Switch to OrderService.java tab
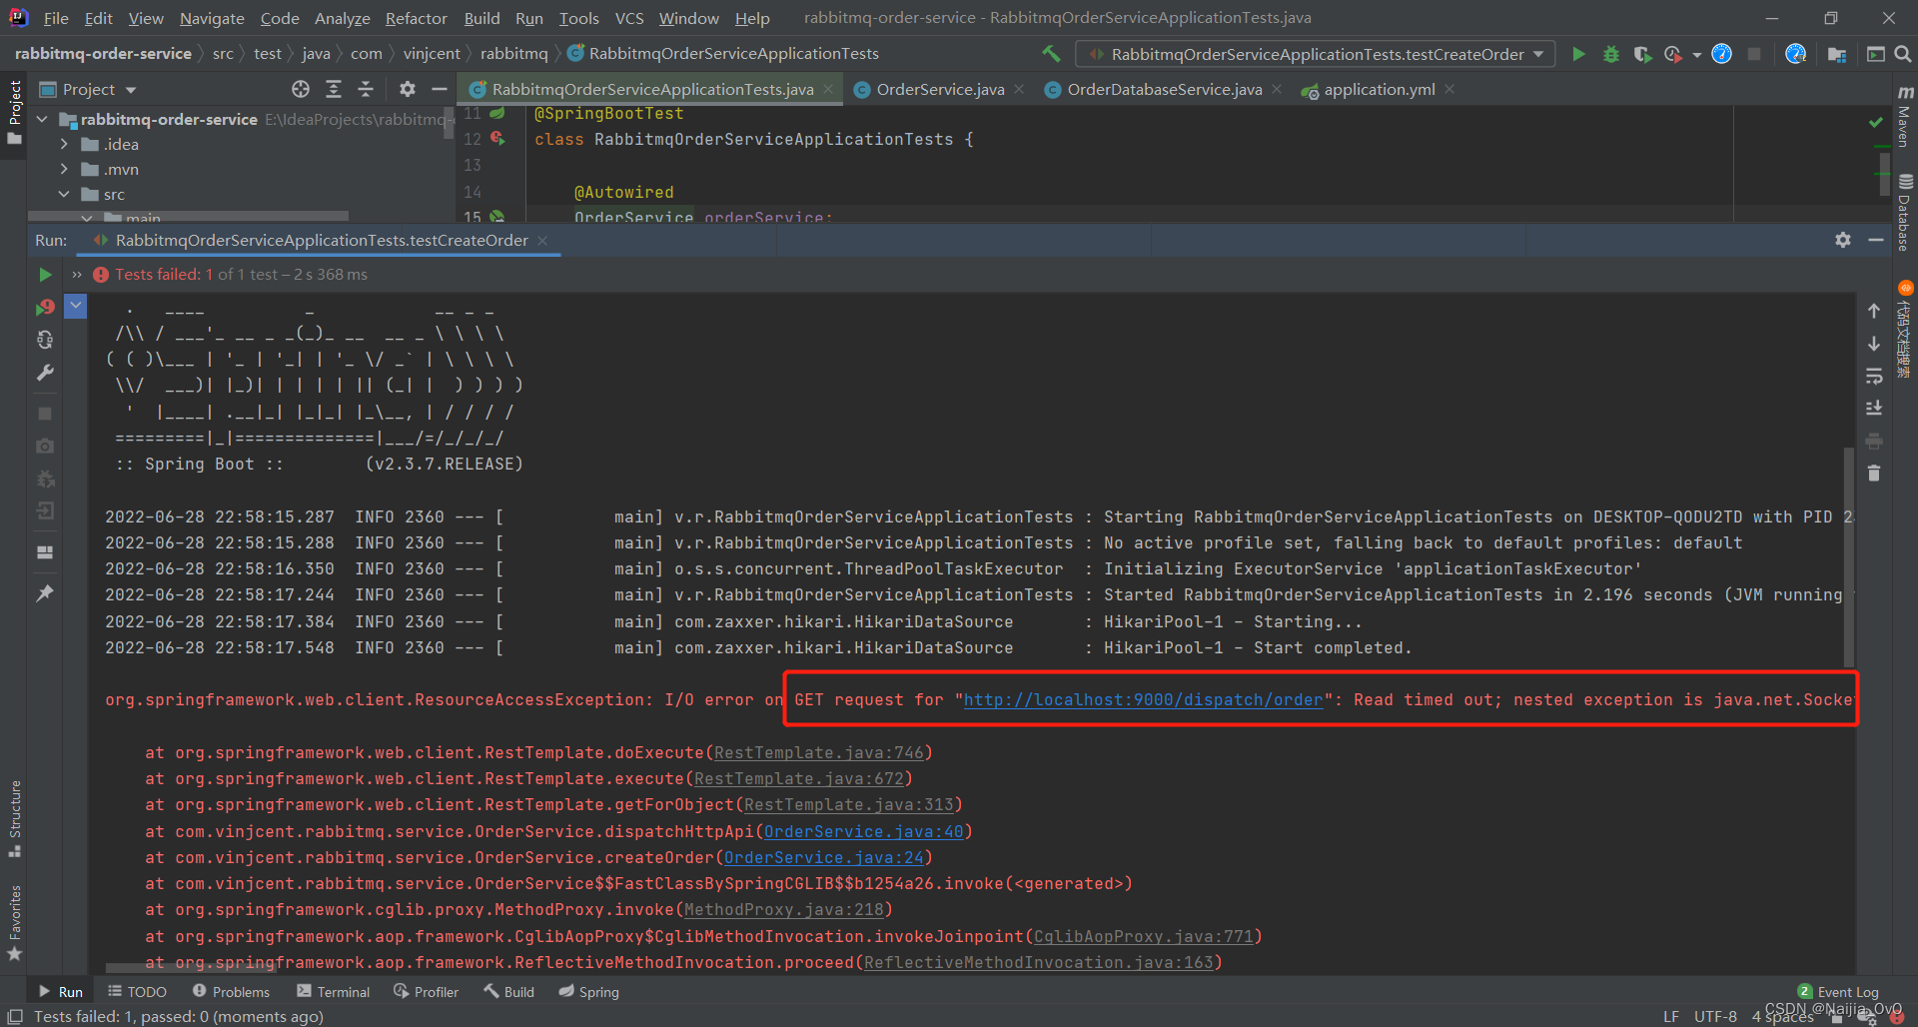1918x1027 pixels. pyautogui.click(x=940, y=90)
